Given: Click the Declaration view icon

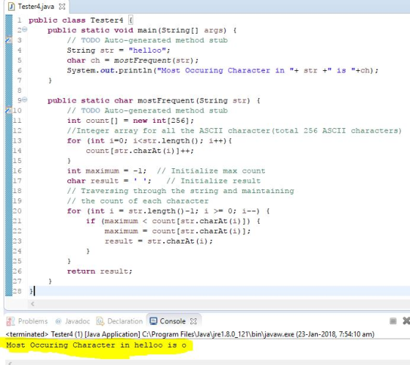Looking at the screenshot, I should coord(100,321).
